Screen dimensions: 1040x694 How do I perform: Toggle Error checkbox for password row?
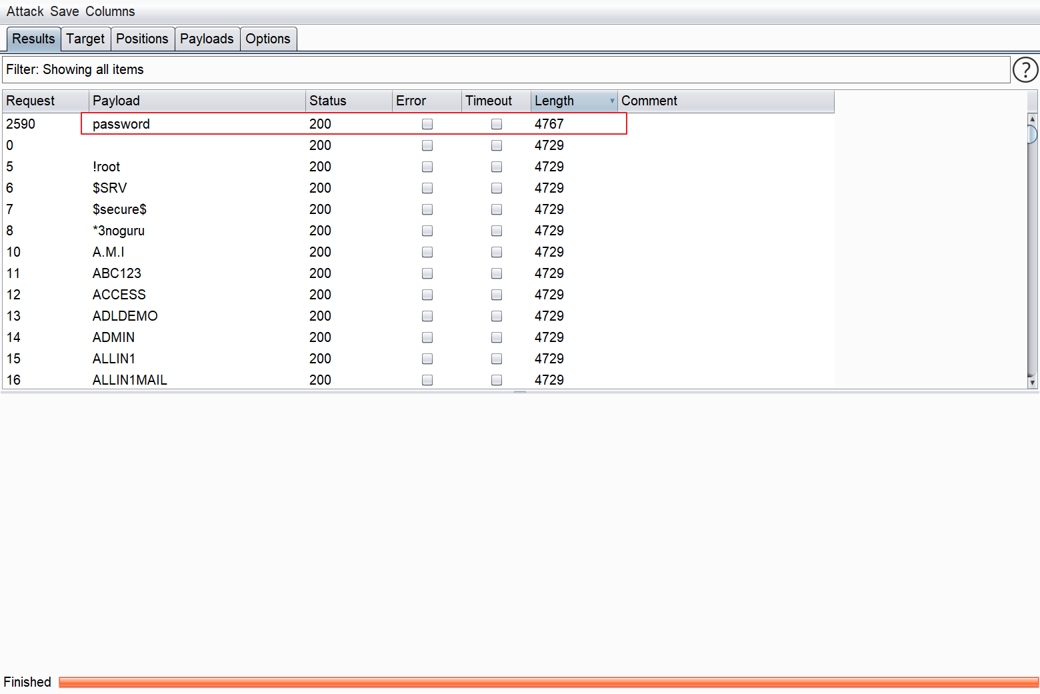[427, 124]
